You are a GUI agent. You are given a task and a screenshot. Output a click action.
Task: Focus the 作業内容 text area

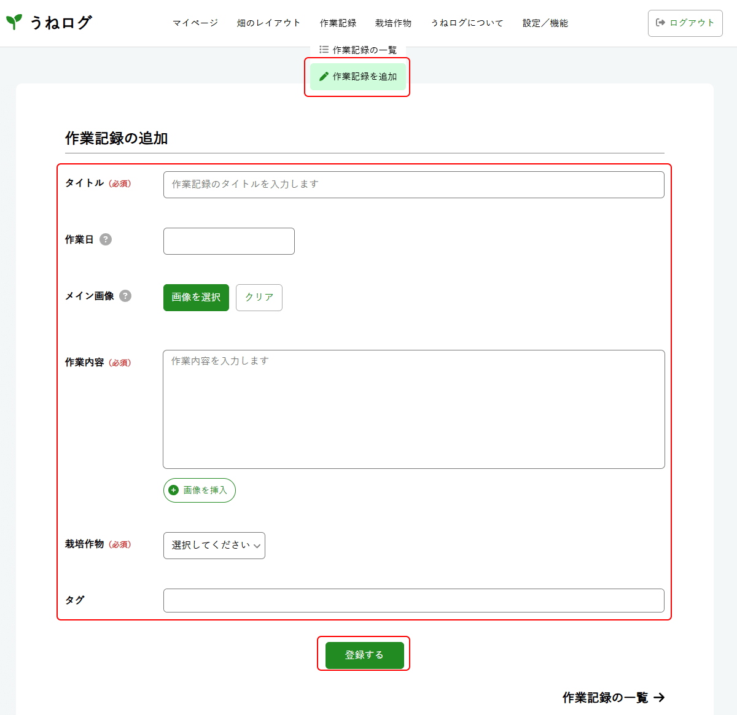[x=414, y=409]
